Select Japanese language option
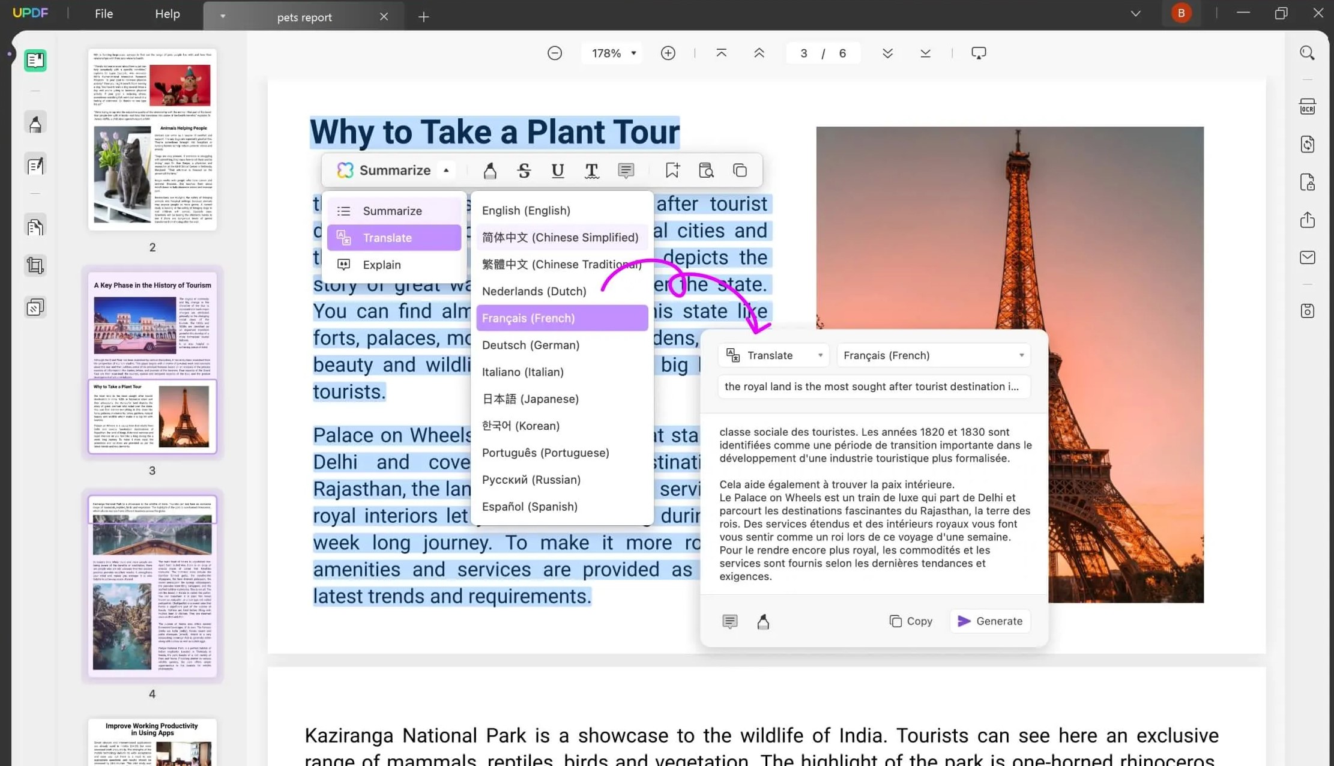Image resolution: width=1334 pixels, height=766 pixels. [x=562, y=399]
